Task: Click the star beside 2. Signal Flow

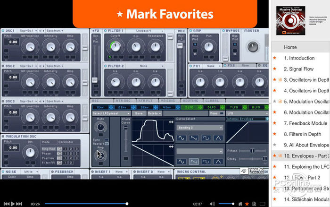Action: point(274,69)
